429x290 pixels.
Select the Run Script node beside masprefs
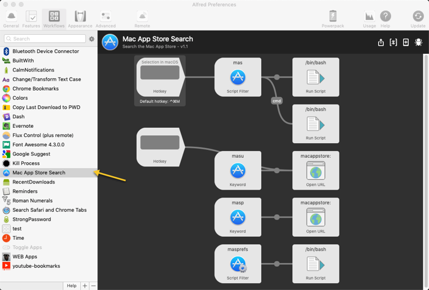tap(316, 264)
